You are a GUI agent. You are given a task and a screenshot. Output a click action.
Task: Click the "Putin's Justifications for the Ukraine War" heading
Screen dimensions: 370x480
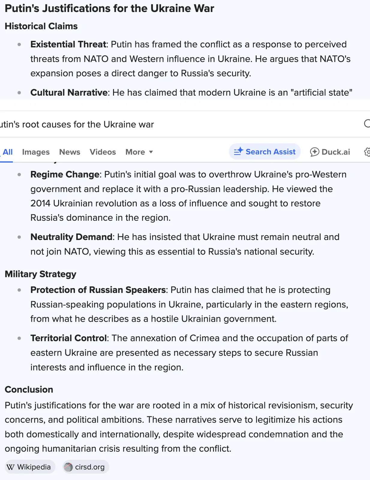(109, 8)
